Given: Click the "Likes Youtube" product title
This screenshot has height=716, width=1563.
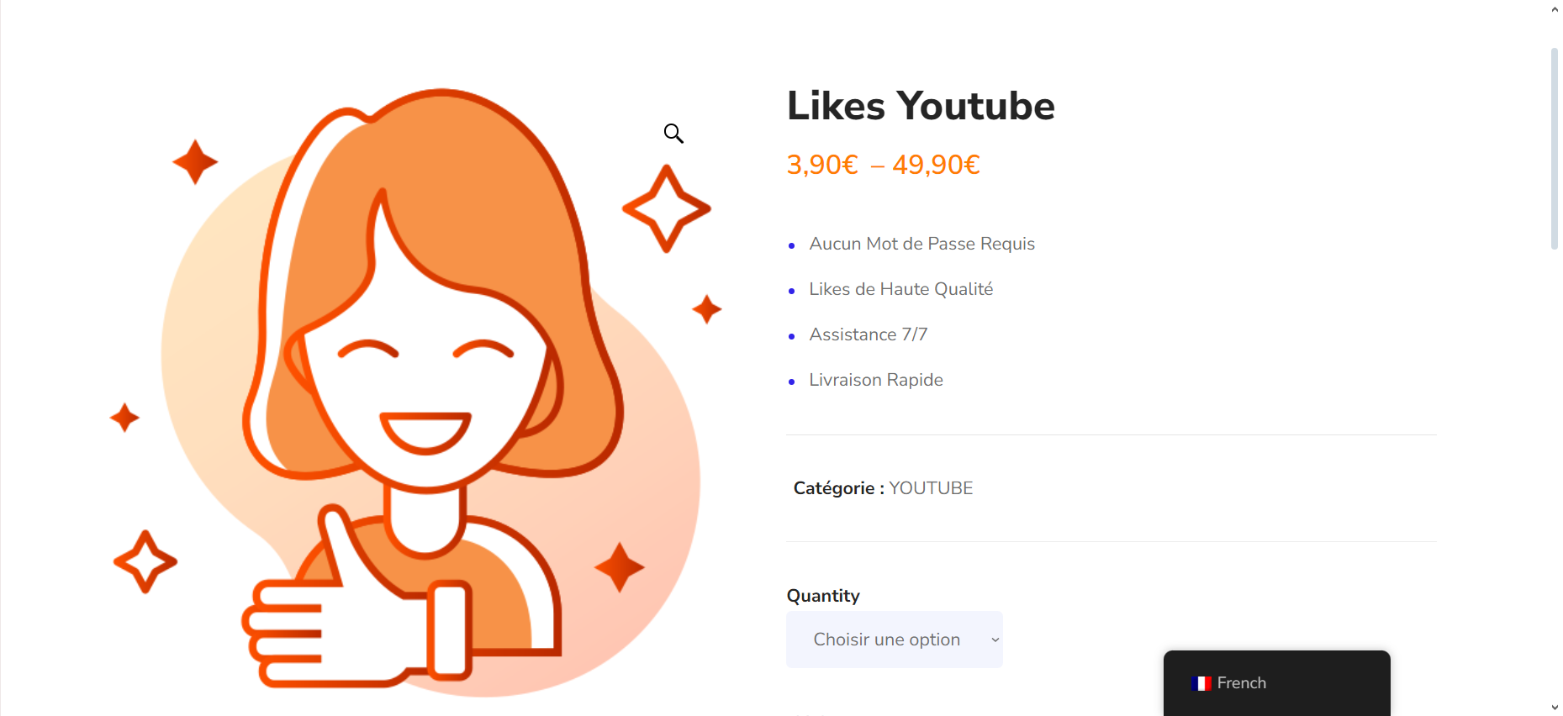Looking at the screenshot, I should coord(921,106).
